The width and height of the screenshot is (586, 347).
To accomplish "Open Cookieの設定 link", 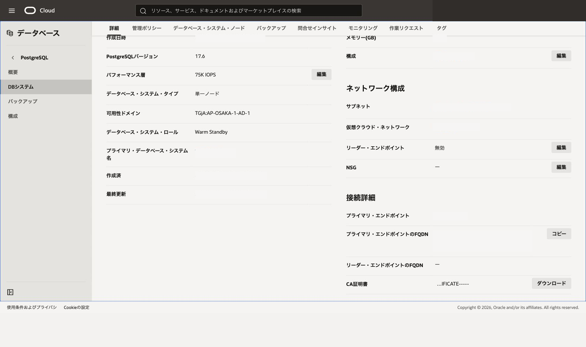I will pos(76,308).
